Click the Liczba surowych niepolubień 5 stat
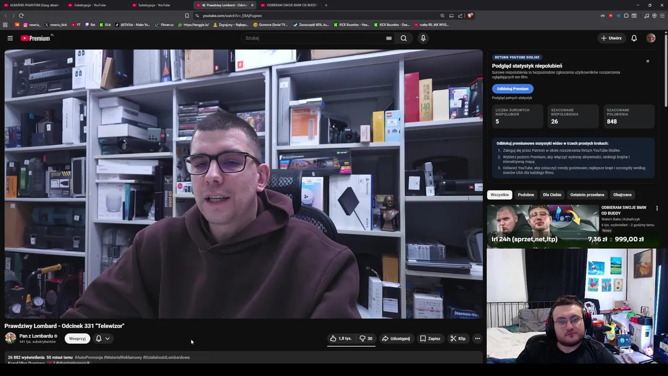Viewport: 668px width, 376px height. click(x=517, y=116)
